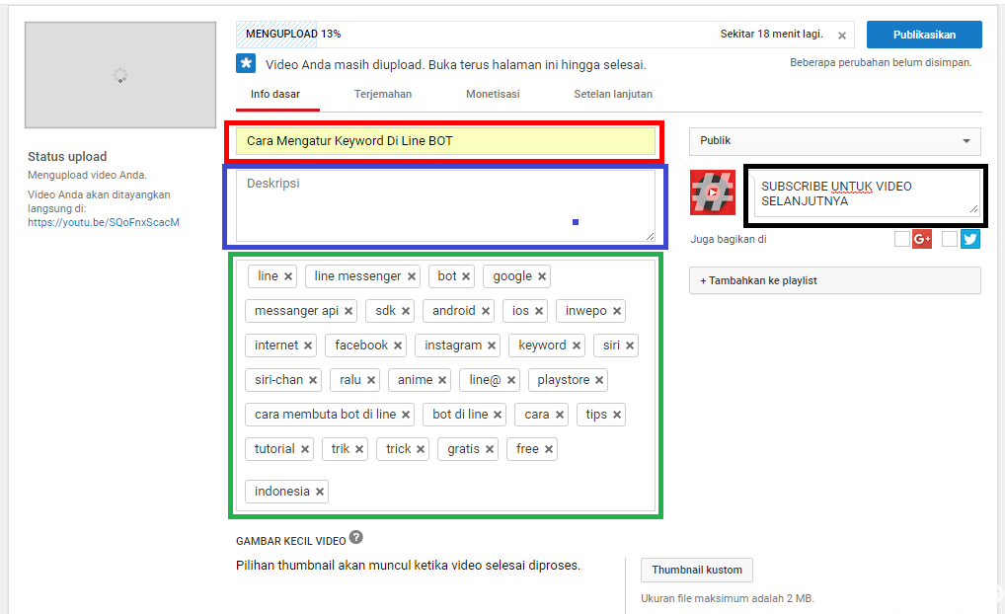
Task: Delete the "bot" tag chip
Action: pyautogui.click(x=466, y=276)
